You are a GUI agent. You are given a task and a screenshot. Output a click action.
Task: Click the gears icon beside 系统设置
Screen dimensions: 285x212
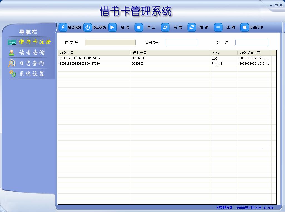[13, 74]
